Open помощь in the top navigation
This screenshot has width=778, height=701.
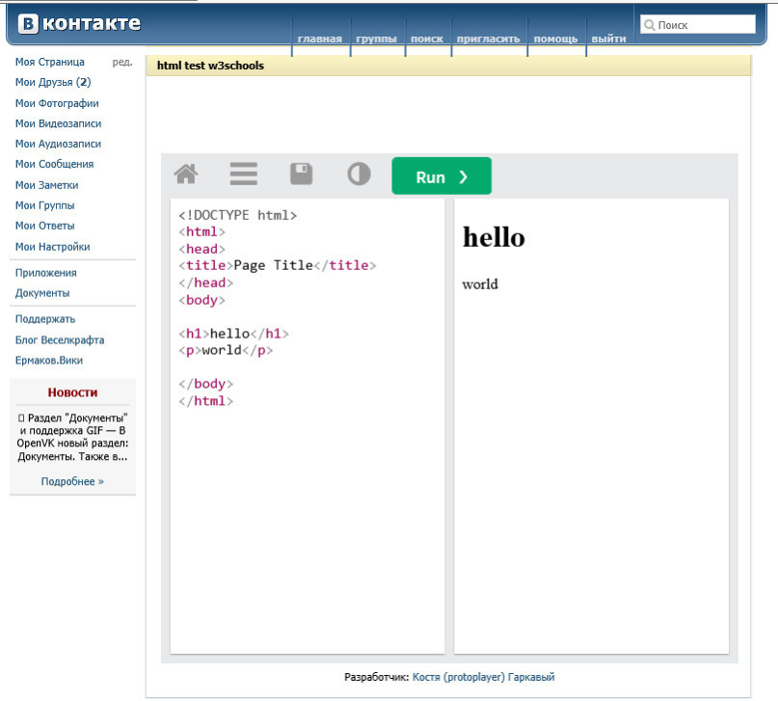pyautogui.click(x=555, y=40)
